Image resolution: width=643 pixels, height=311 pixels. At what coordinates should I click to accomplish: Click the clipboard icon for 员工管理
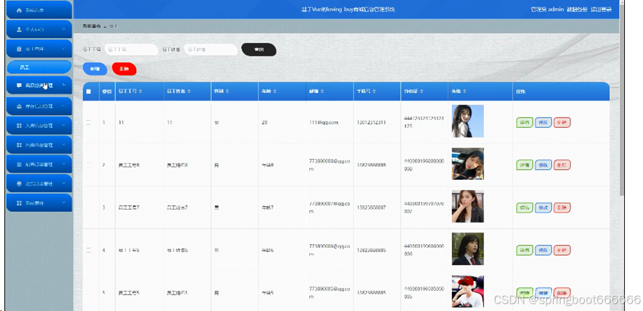pyautogui.click(x=19, y=49)
